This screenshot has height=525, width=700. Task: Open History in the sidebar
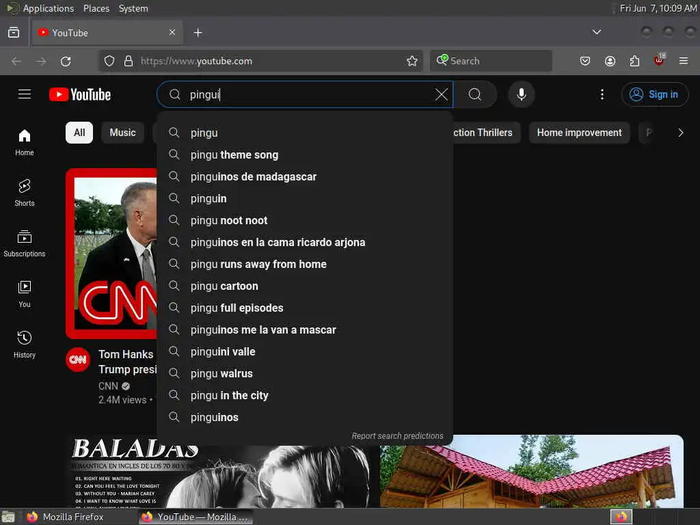[x=25, y=345]
